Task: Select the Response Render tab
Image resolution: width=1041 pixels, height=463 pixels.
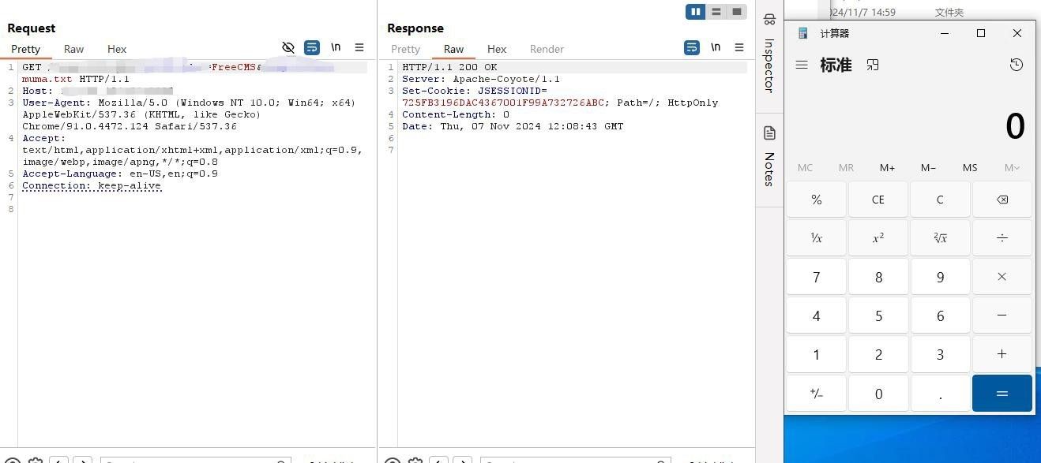Action: point(547,49)
